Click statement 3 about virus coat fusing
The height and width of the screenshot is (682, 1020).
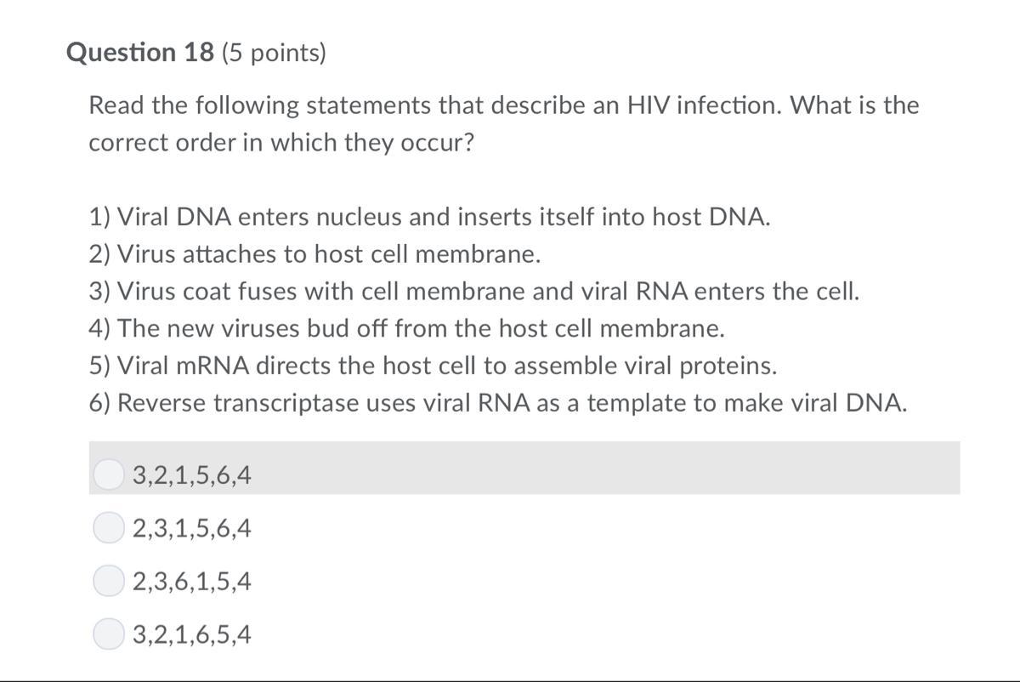[x=474, y=291]
